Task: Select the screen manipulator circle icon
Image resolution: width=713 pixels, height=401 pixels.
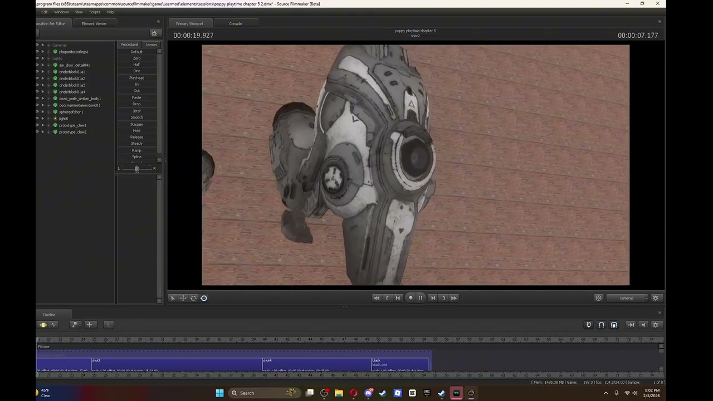Action: pyautogui.click(x=204, y=298)
